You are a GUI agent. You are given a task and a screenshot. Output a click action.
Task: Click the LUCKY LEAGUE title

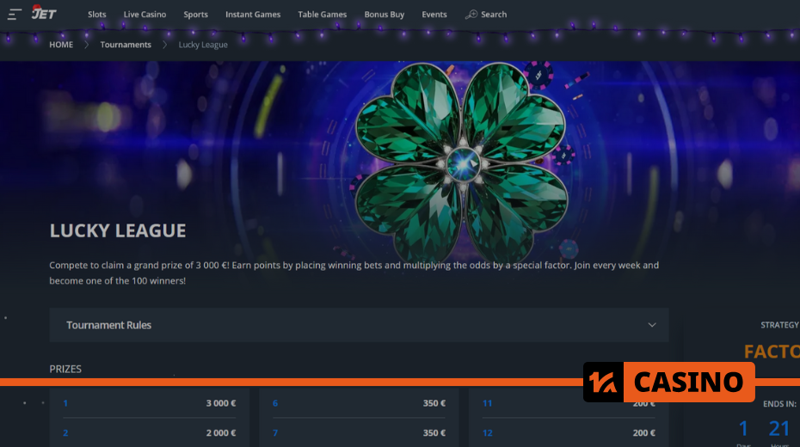[x=118, y=230]
